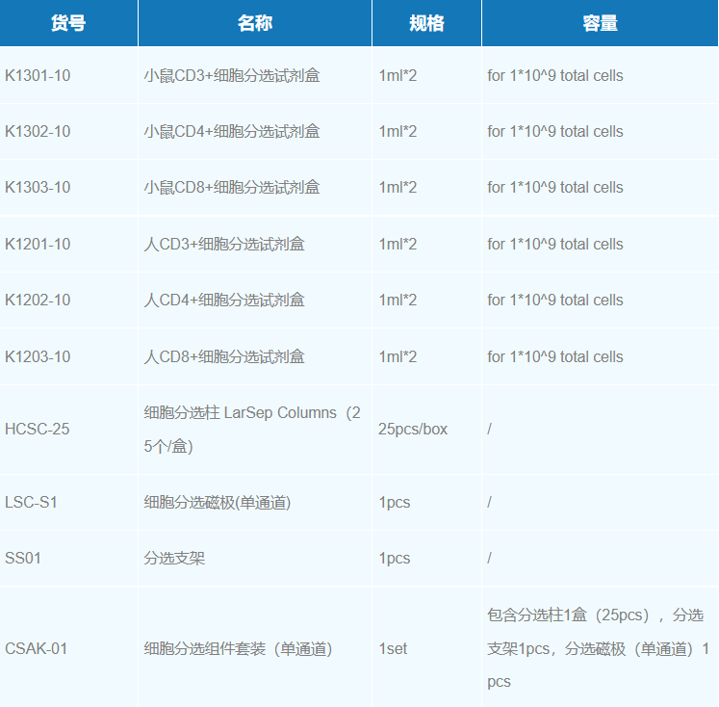719x707 pixels.
Task: Click the 名称 column header
Action: (254, 23)
